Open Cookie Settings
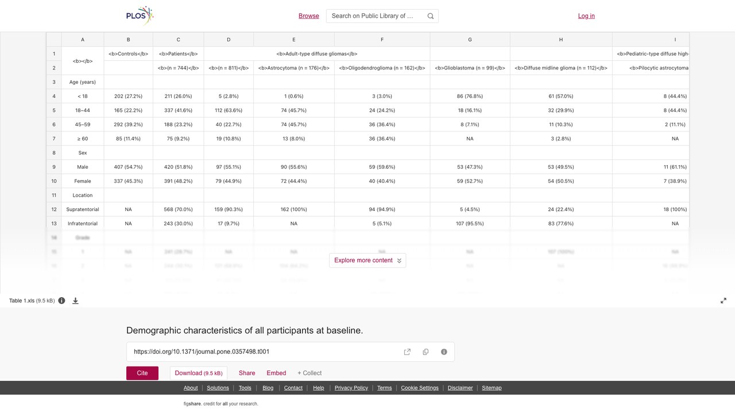 420,388
